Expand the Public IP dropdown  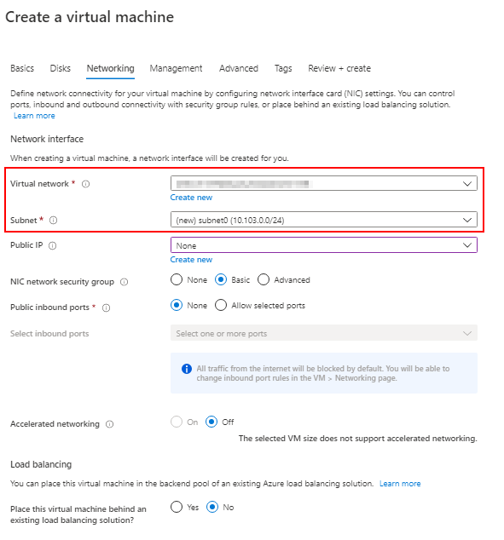click(x=324, y=245)
